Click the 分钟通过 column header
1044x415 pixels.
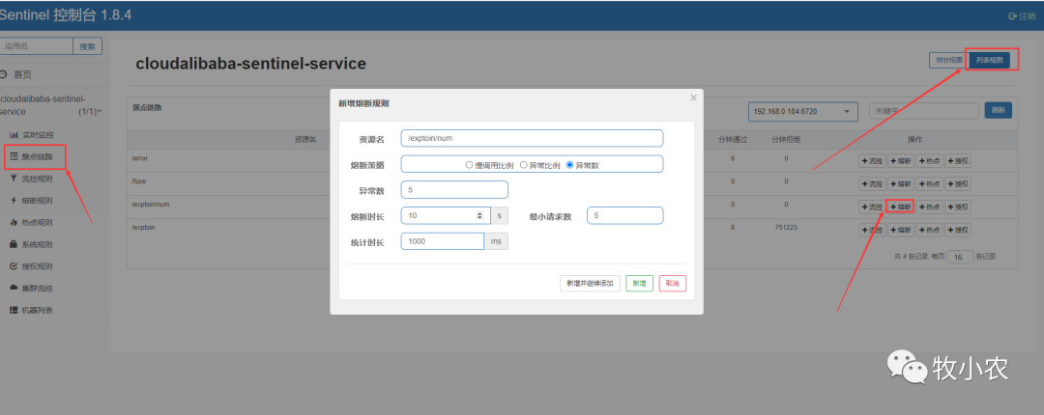[733, 140]
